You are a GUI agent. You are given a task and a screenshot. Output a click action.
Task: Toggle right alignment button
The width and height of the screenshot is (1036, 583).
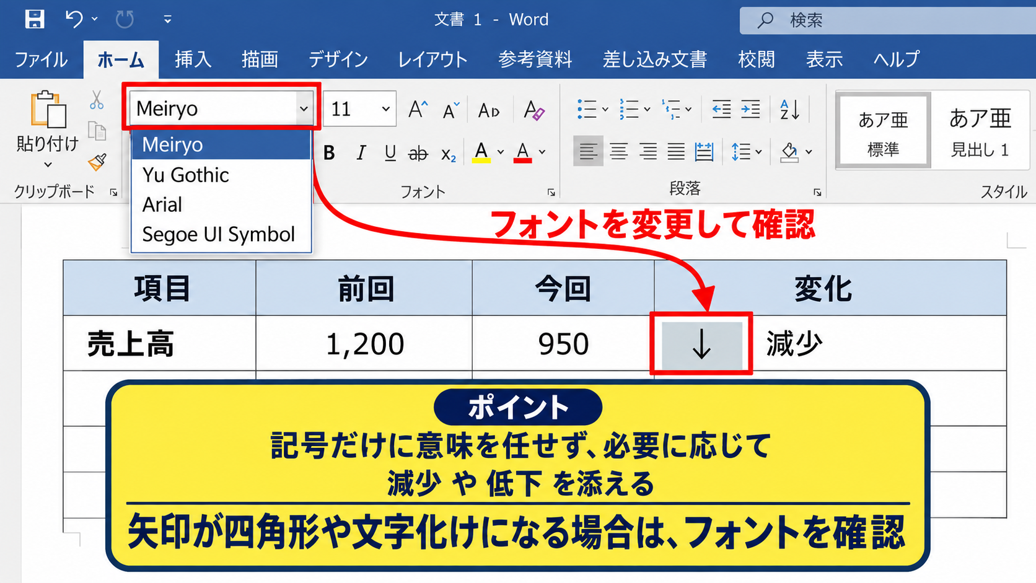(647, 151)
